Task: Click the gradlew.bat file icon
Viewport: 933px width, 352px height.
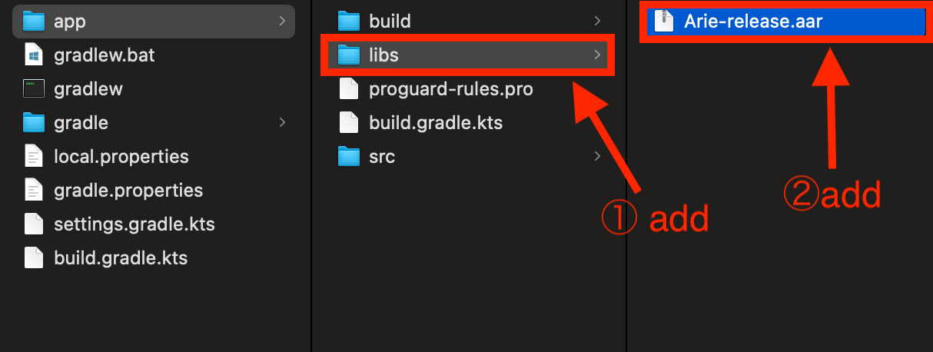Action: [35, 55]
